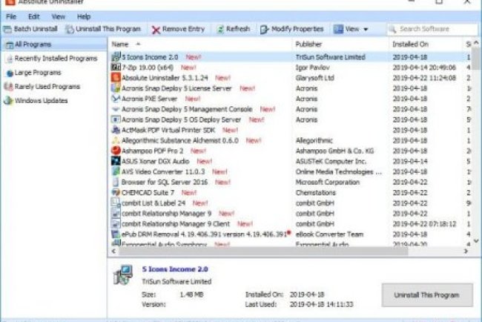
Task: Click the combit List & Label 24 icon
Action: (116, 203)
